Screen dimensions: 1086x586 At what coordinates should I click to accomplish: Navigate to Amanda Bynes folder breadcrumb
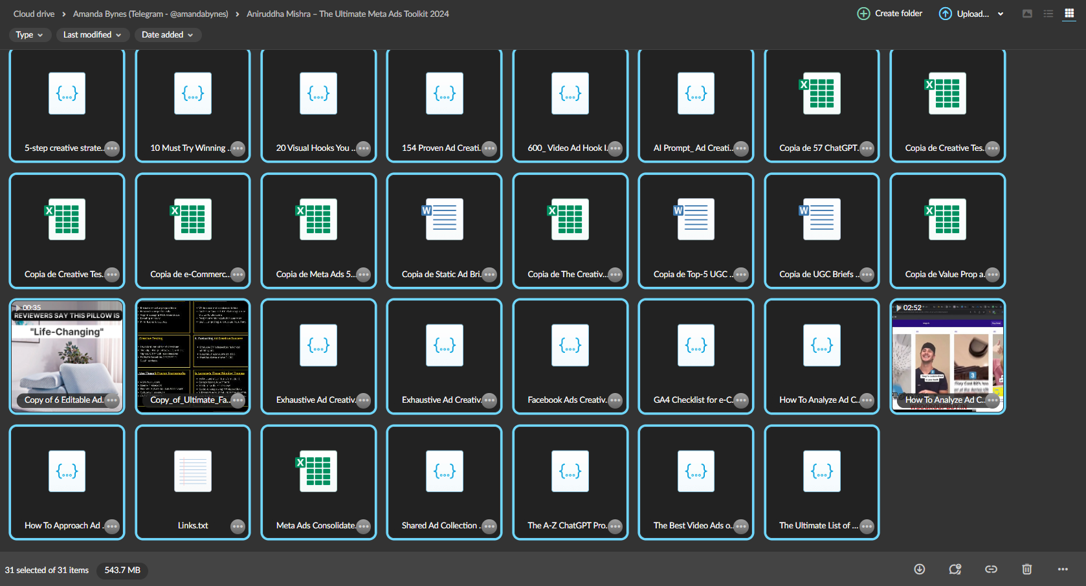pyautogui.click(x=150, y=14)
